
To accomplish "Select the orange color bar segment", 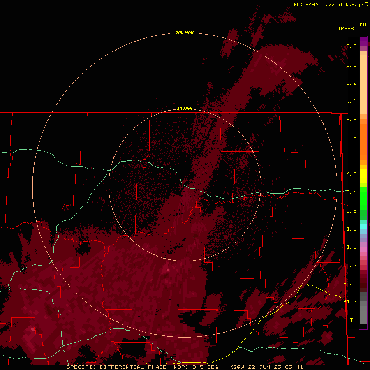I will 363,141.
